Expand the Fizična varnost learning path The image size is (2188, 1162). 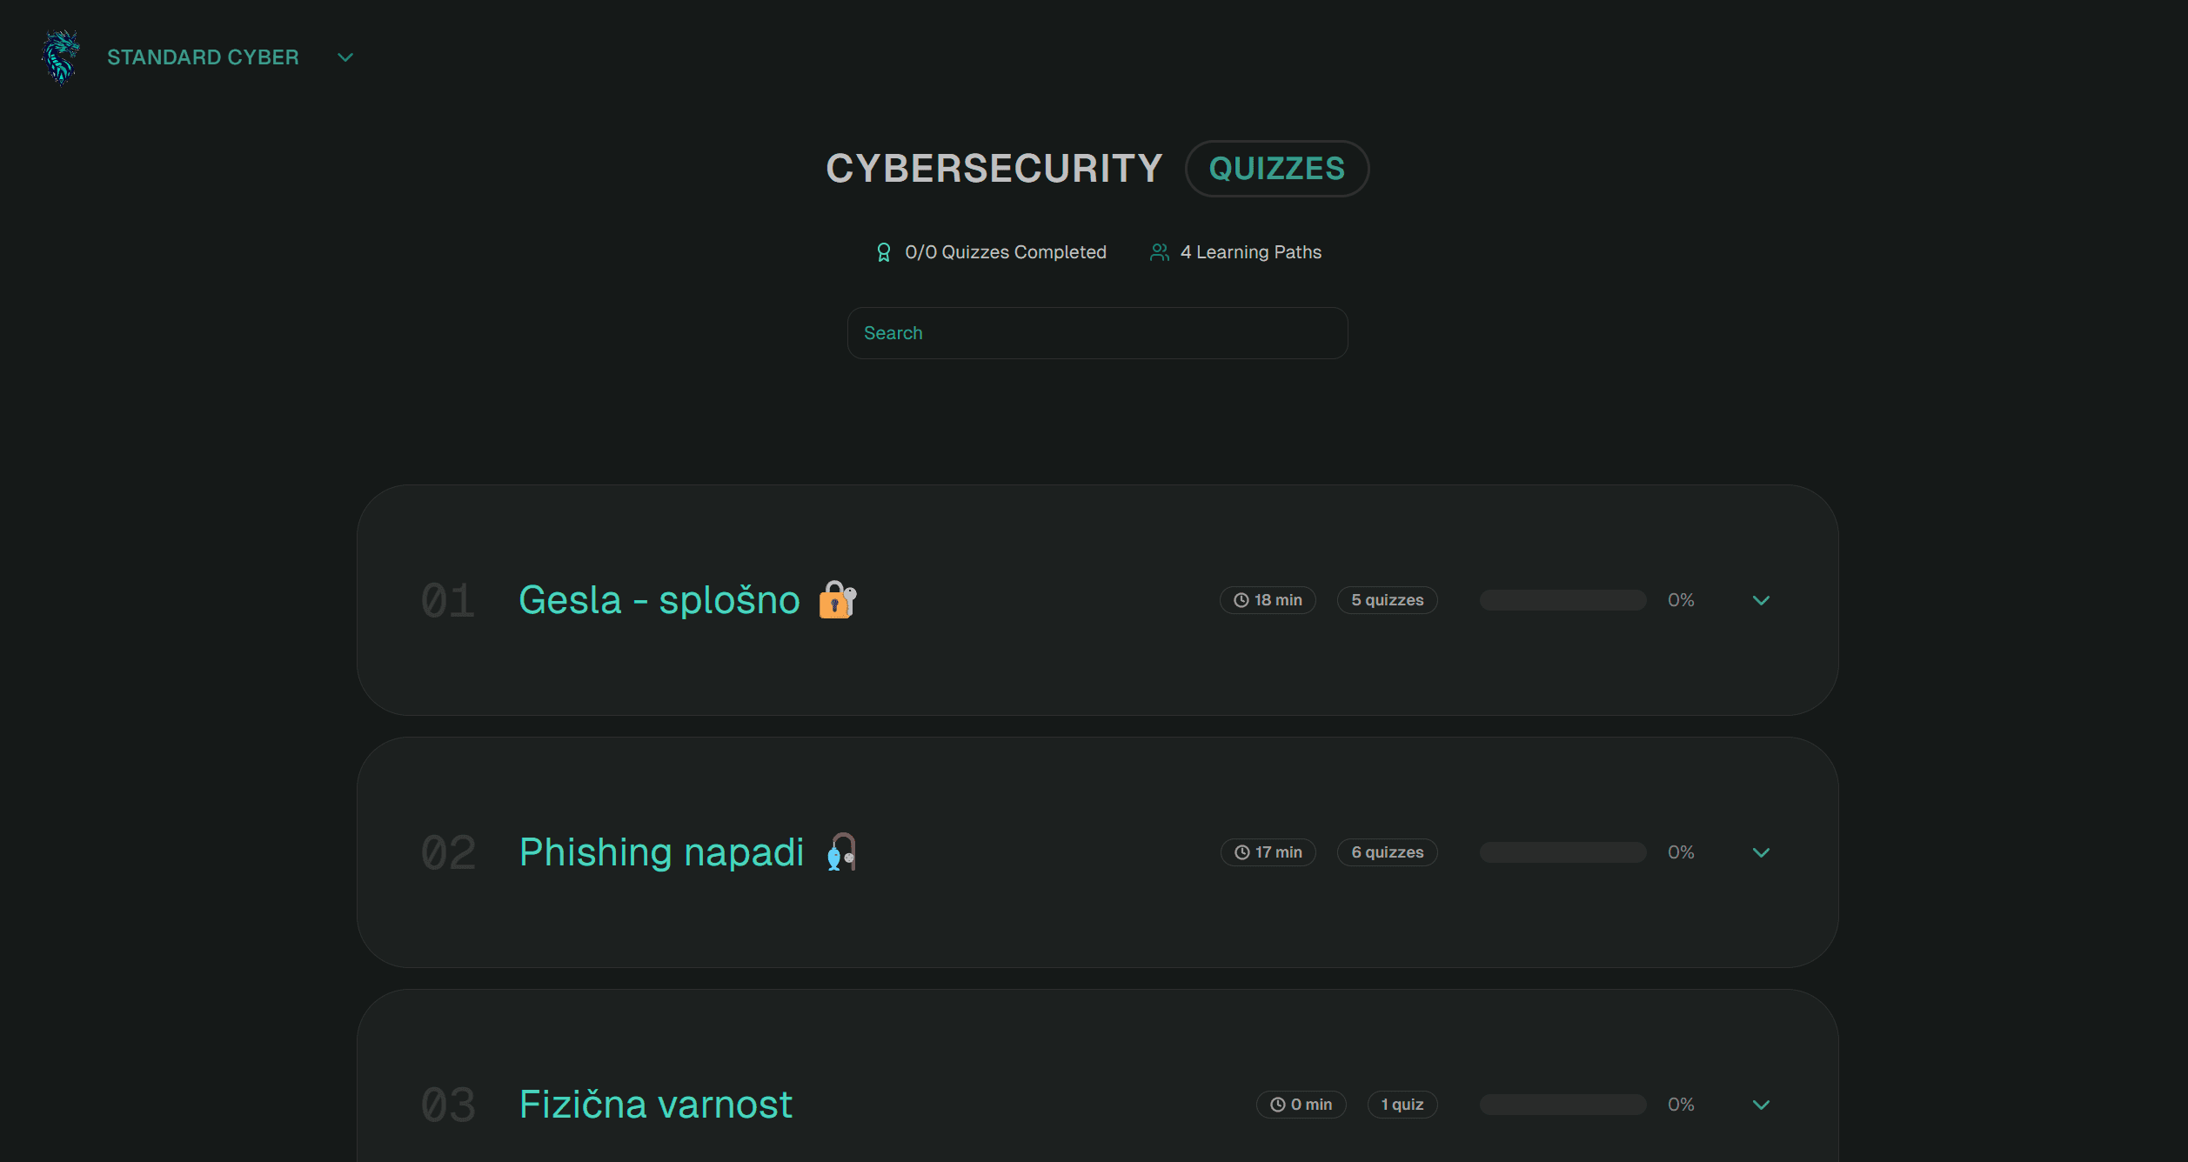coord(1761,1105)
